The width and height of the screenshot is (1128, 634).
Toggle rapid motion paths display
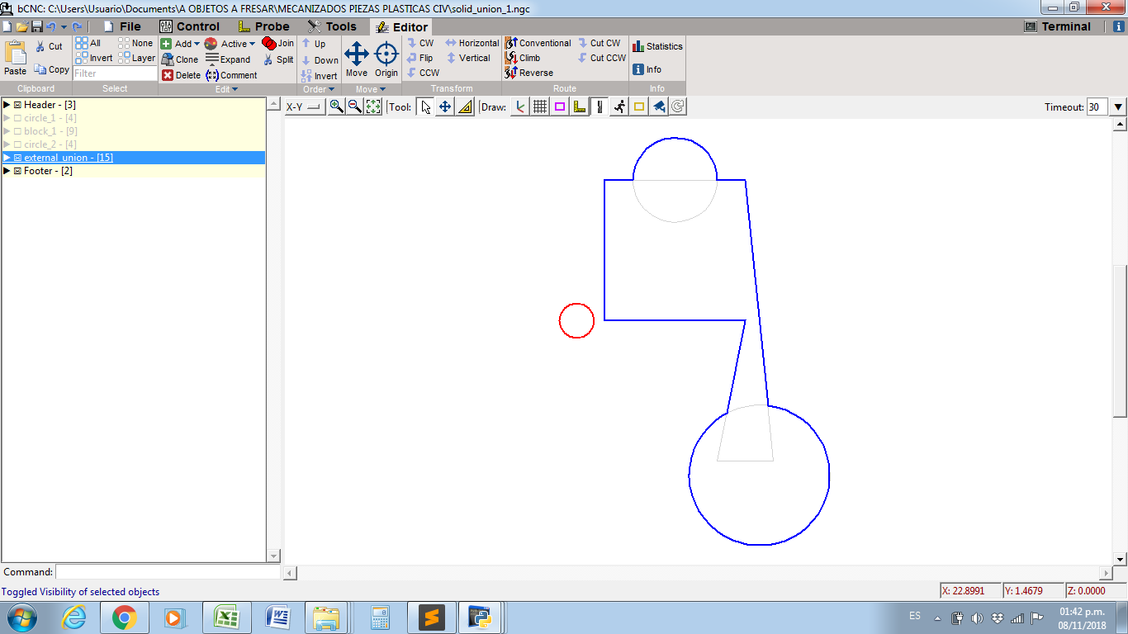click(x=619, y=106)
